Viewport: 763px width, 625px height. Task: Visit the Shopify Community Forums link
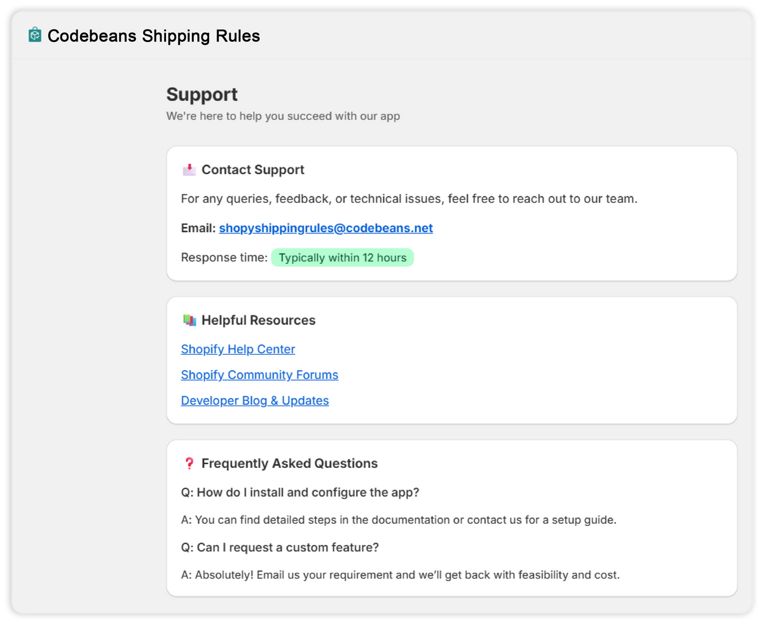click(x=259, y=375)
